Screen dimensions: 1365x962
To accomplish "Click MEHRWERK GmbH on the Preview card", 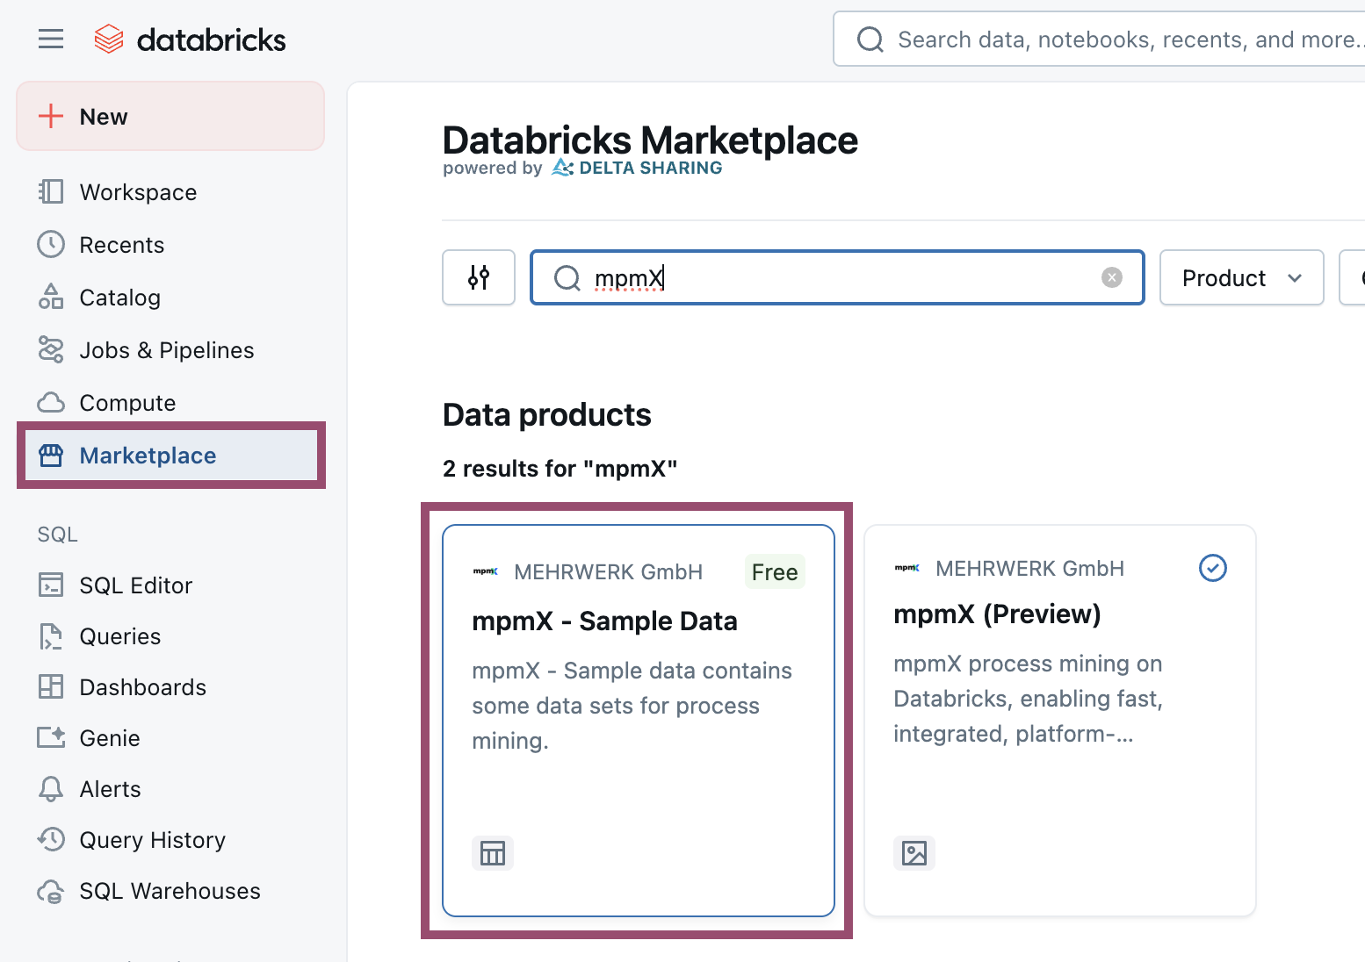I will coord(1029,569).
